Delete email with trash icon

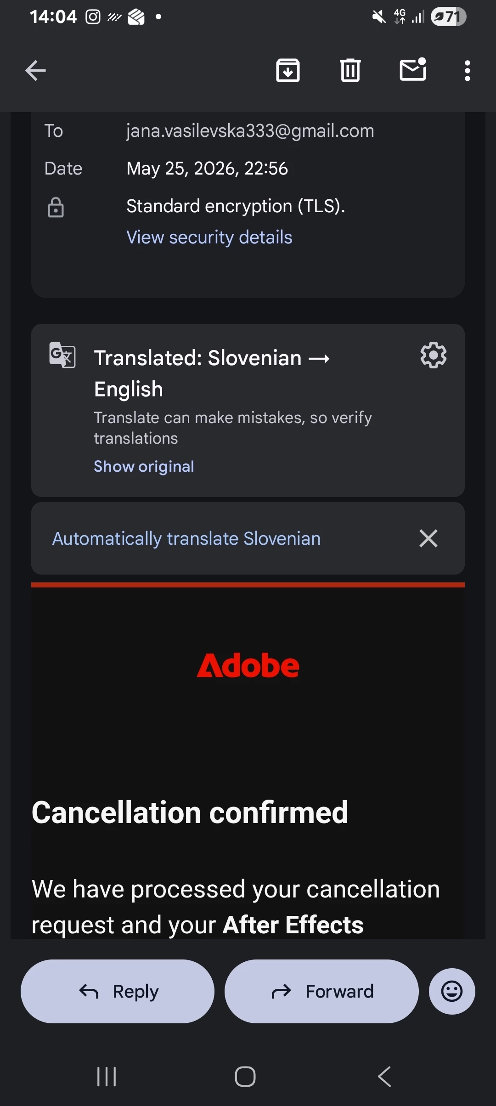click(x=350, y=71)
